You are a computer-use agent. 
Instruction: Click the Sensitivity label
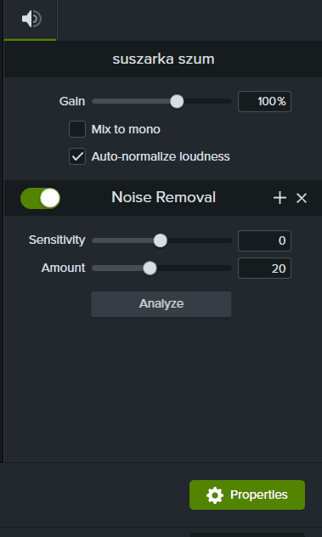[57, 240]
